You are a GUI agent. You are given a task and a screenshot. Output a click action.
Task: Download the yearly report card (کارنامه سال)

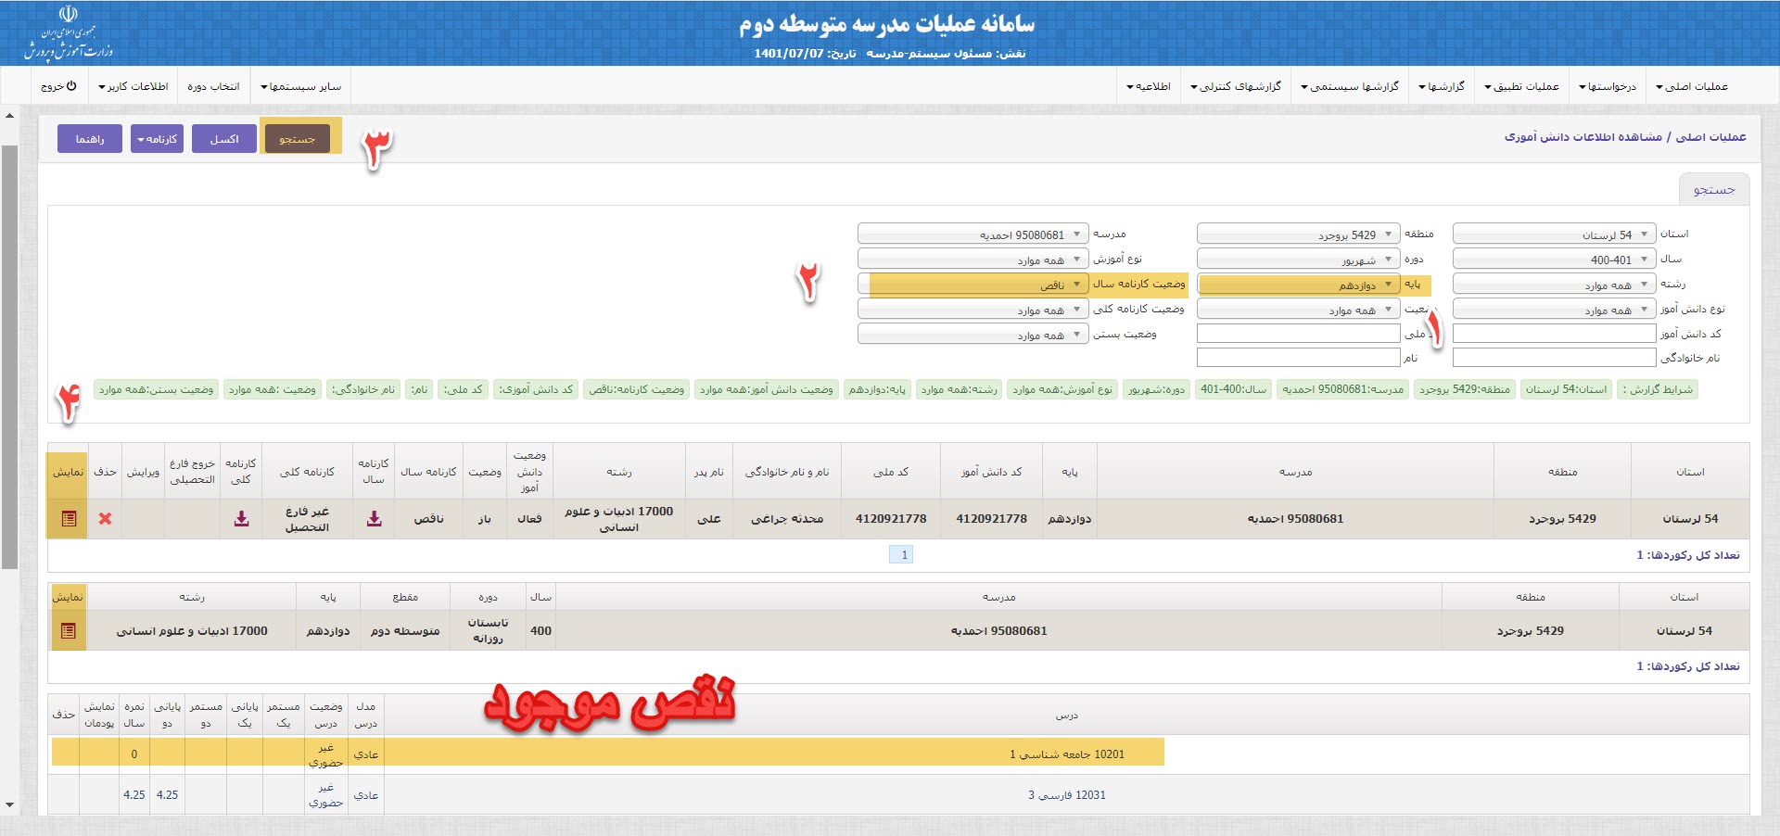pyautogui.click(x=374, y=519)
